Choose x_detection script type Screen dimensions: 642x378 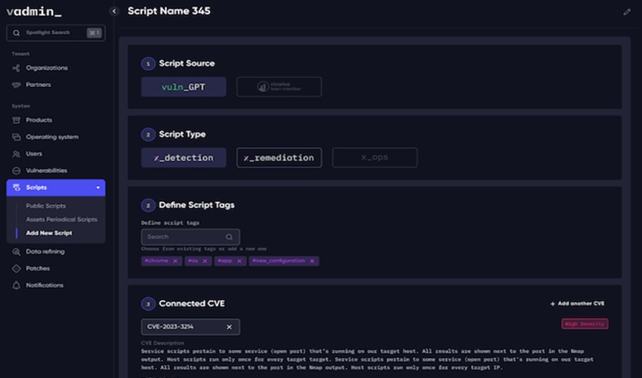[x=184, y=158]
